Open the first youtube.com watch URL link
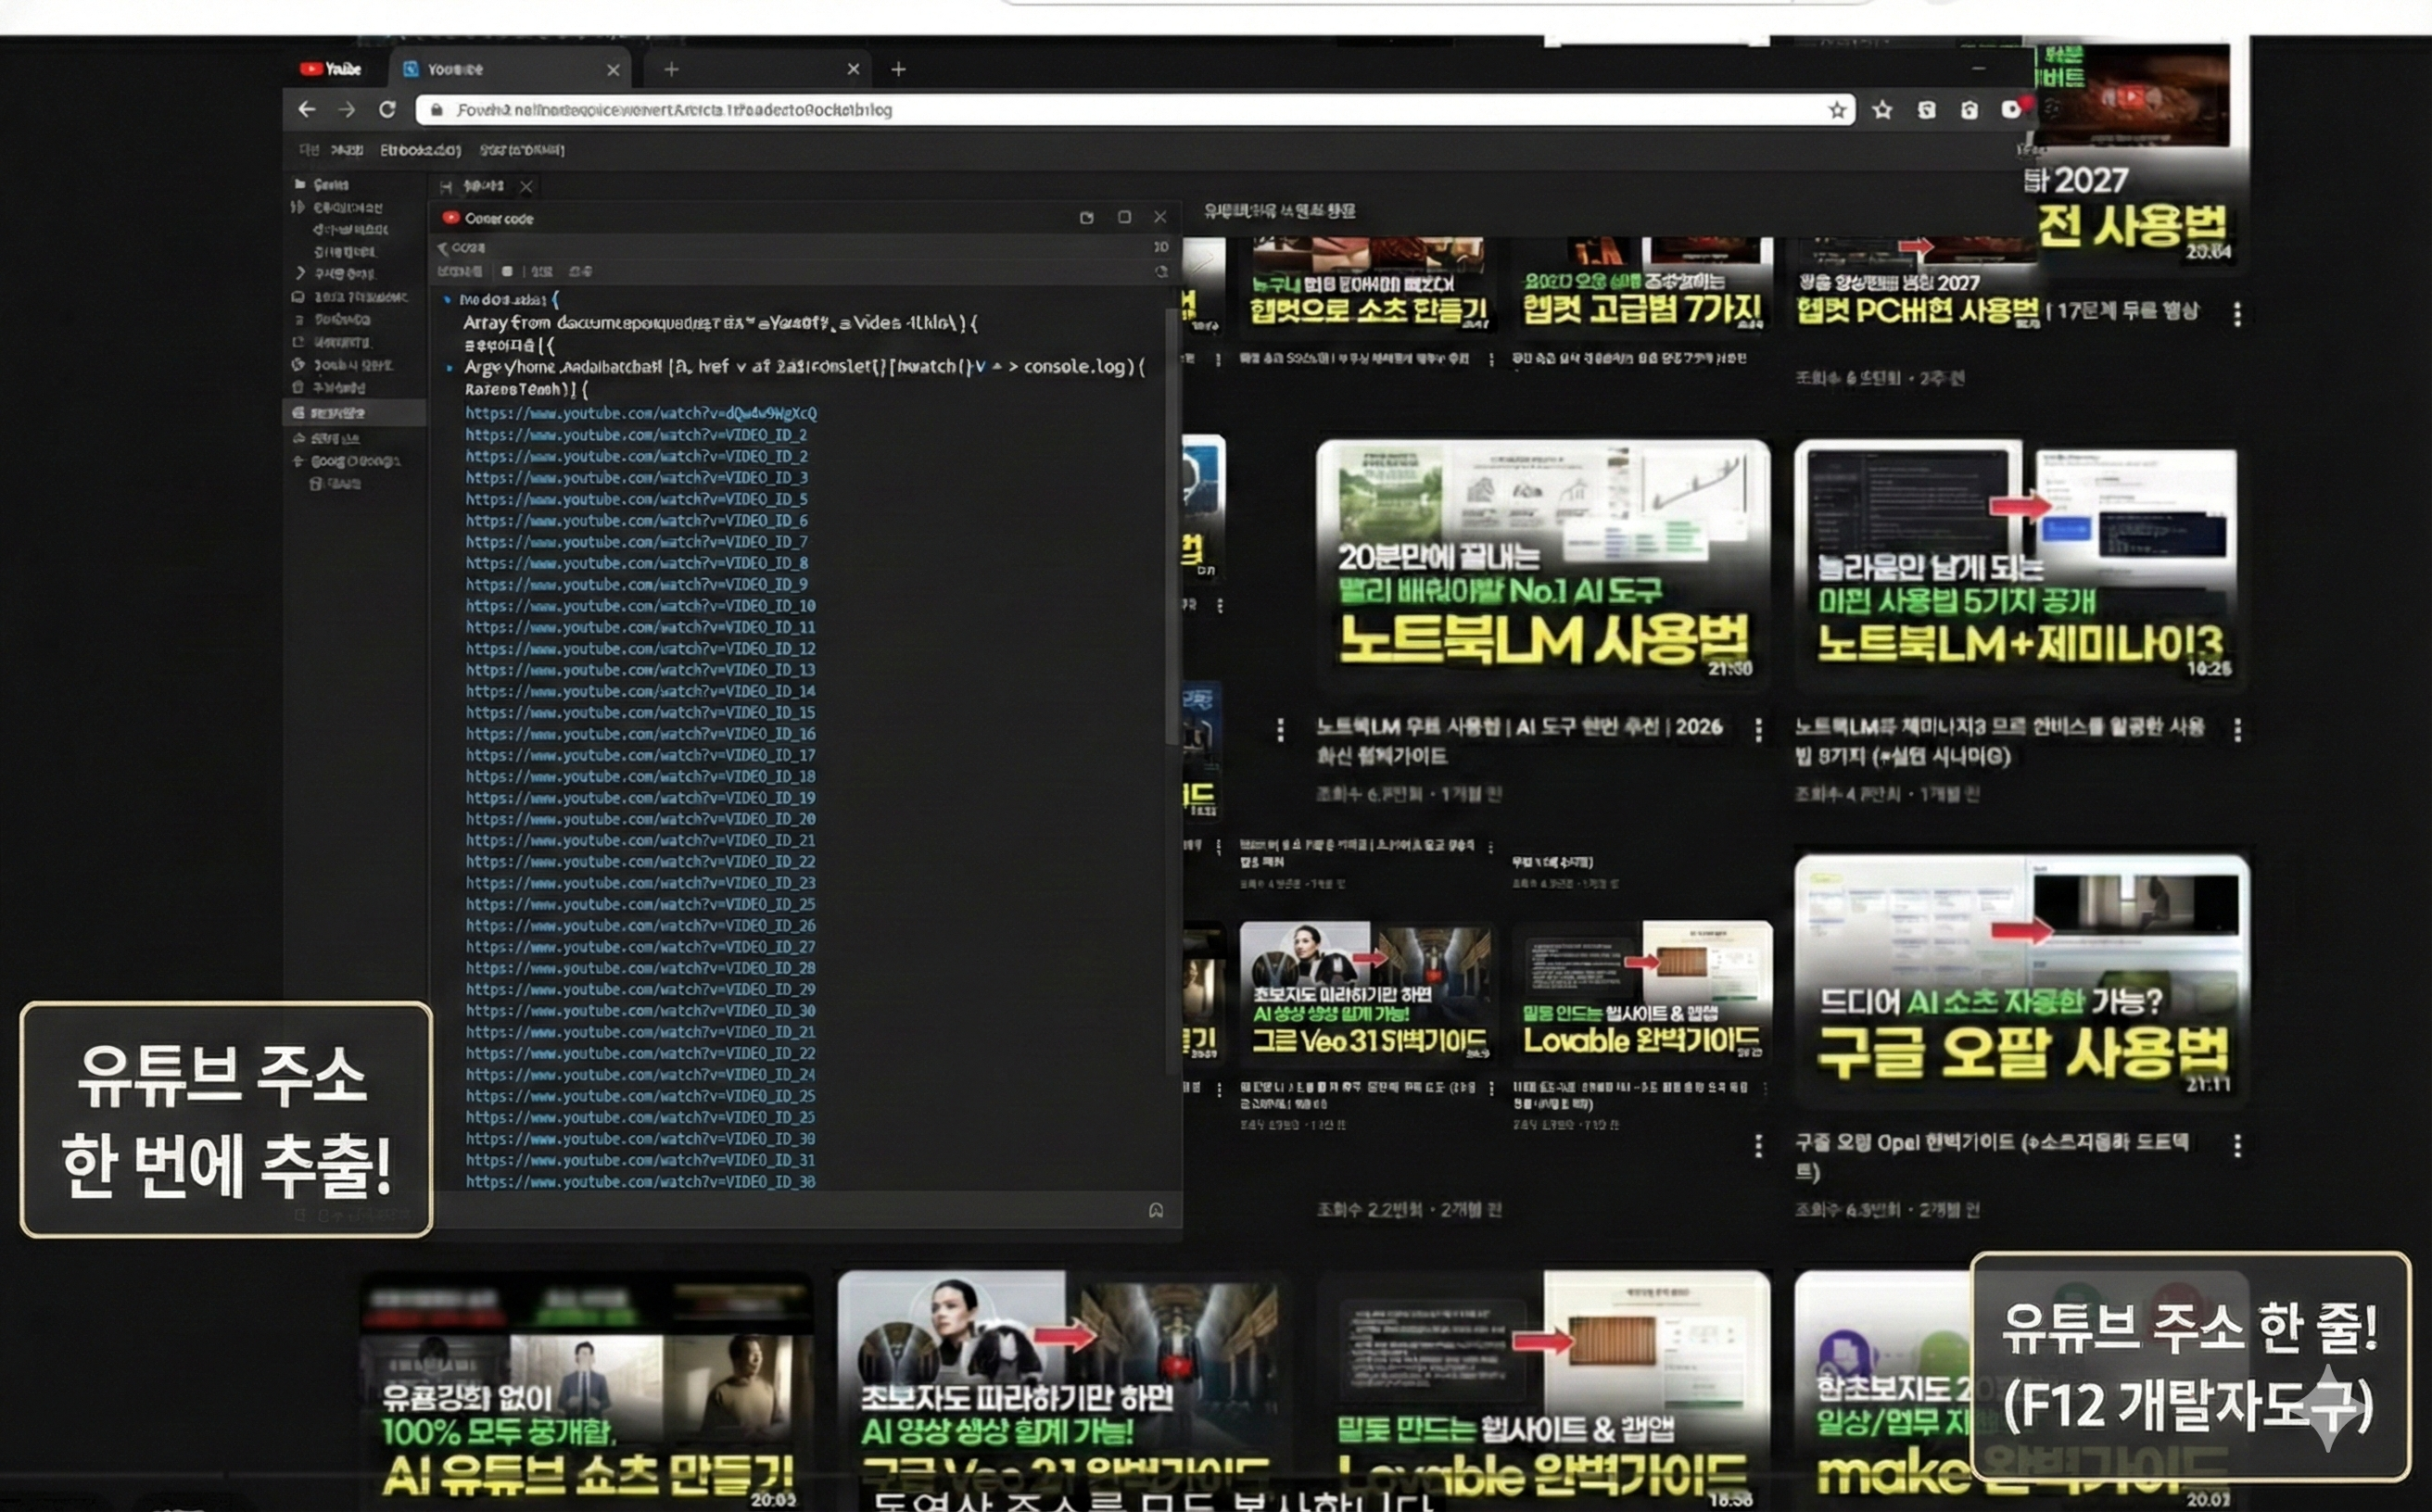This screenshot has height=1512, width=2432. 640,413
